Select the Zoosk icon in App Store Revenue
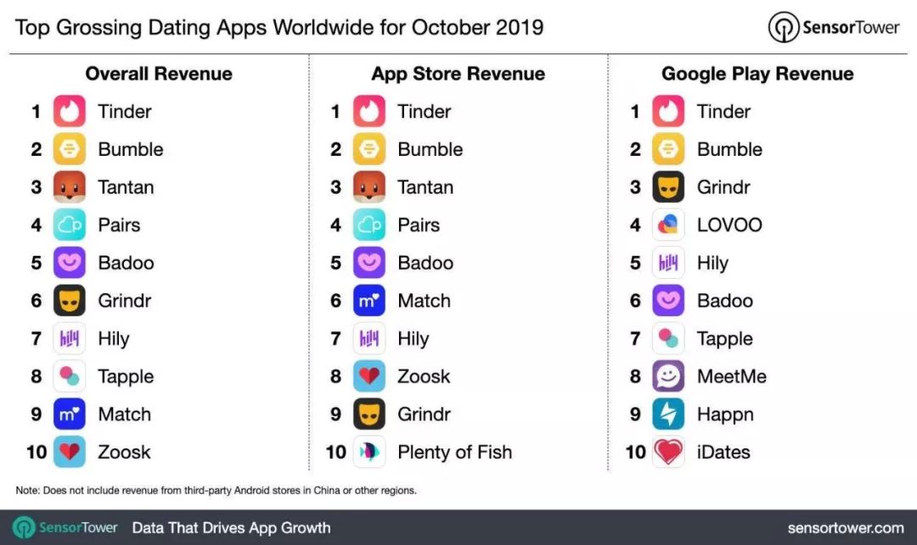917x545 pixels. [369, 375]
